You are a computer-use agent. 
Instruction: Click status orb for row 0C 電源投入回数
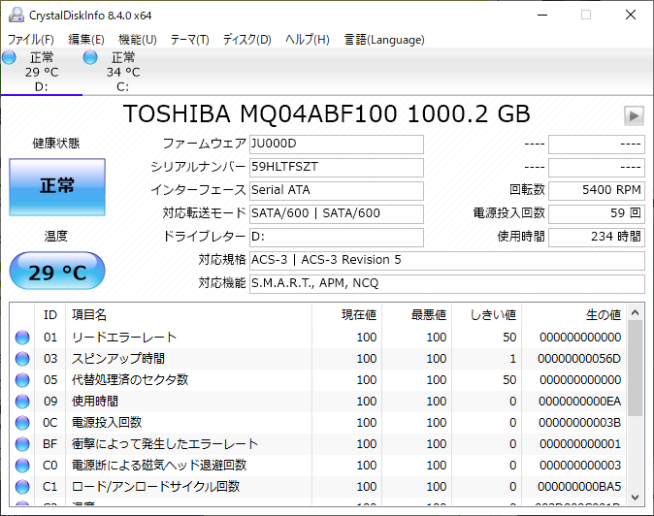(x=22, y=423)
